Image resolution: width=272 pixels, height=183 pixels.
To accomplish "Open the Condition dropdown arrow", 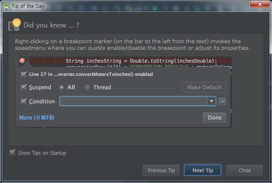I will pyautogui.click(x=212, y=101).
